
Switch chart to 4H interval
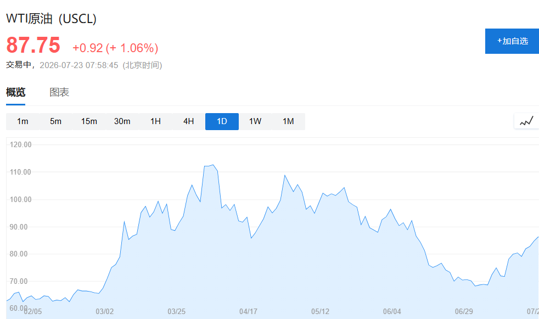pos(188,121)
